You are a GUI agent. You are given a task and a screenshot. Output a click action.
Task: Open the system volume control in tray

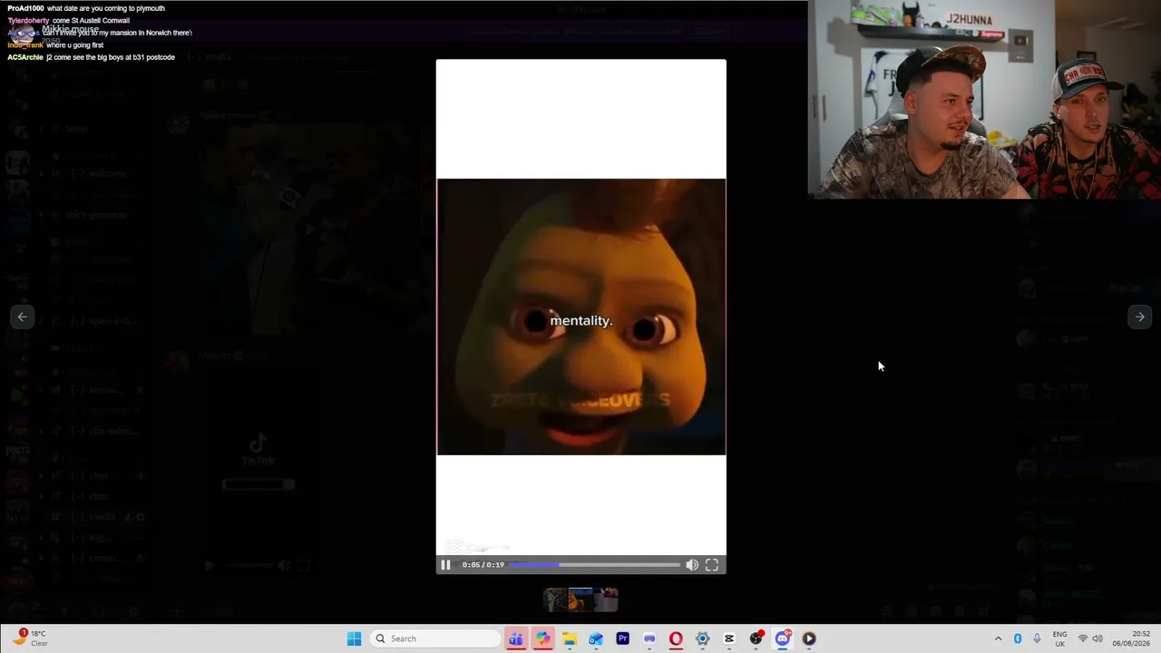tap(1098, 638)
